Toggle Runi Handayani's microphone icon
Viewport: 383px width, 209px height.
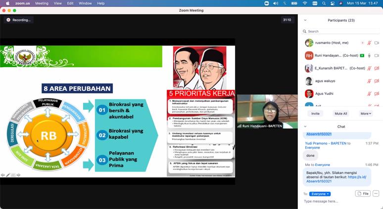369,56
